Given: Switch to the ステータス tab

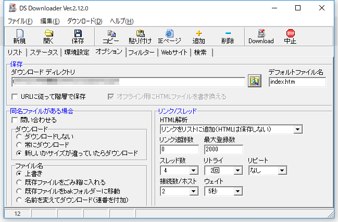Looking at the screenshot, I should coord(44,53).
